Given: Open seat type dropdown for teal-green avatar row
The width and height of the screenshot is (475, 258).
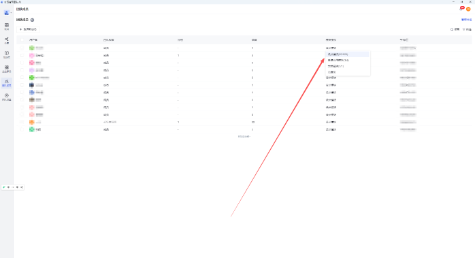Looking at the screenshot, I should point(331,129).
